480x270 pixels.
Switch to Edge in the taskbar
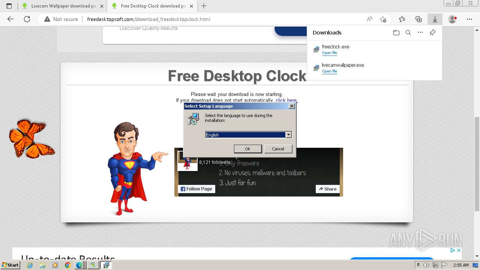tap(79, 265)
